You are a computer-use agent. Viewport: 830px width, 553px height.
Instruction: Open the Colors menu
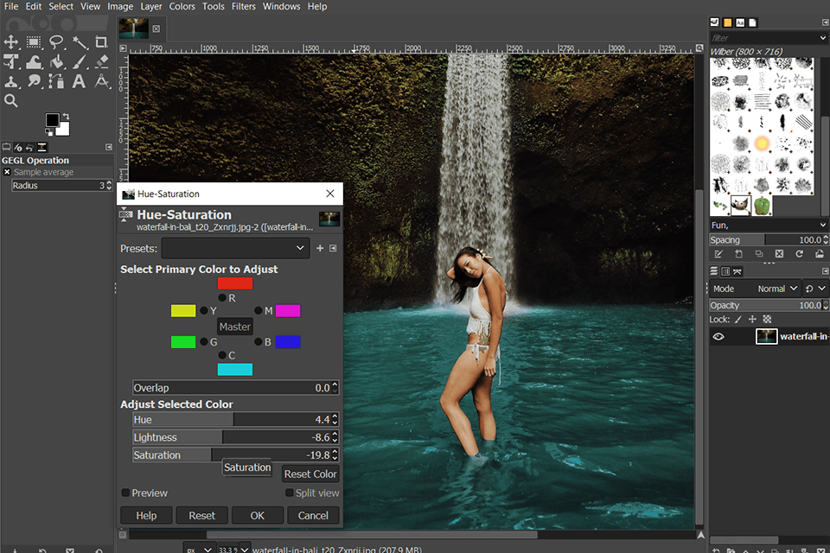tap(182, 6)
